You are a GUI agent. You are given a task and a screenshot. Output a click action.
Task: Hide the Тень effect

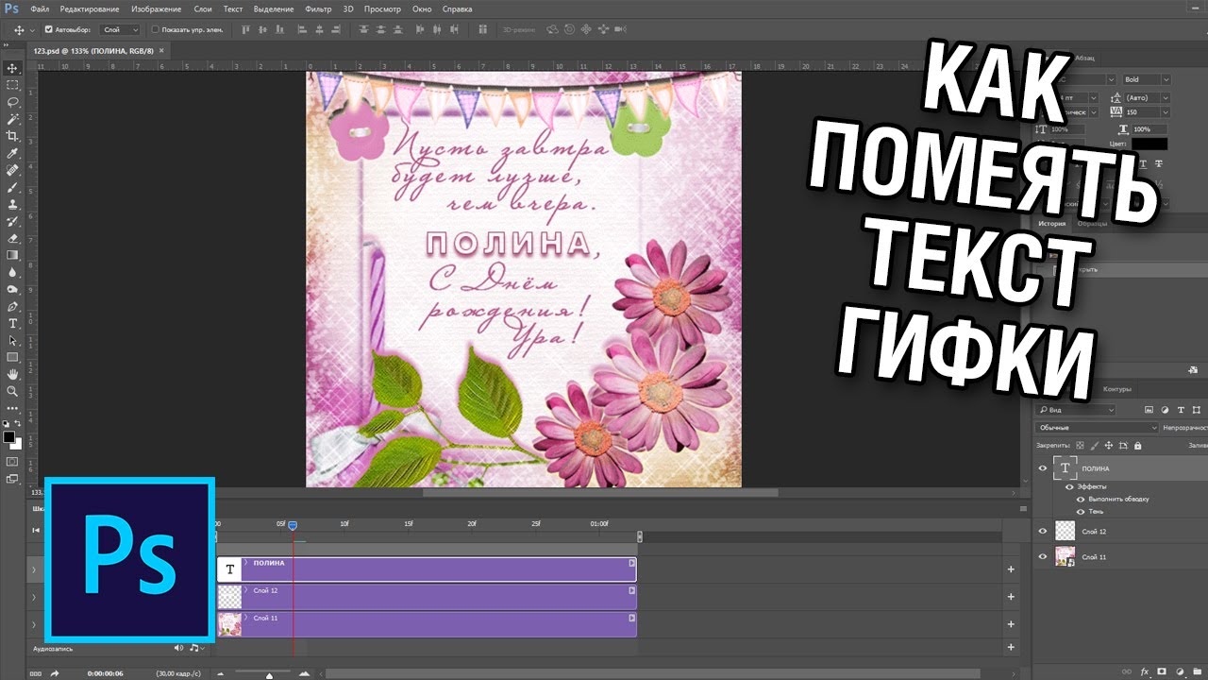[1082, 511]
